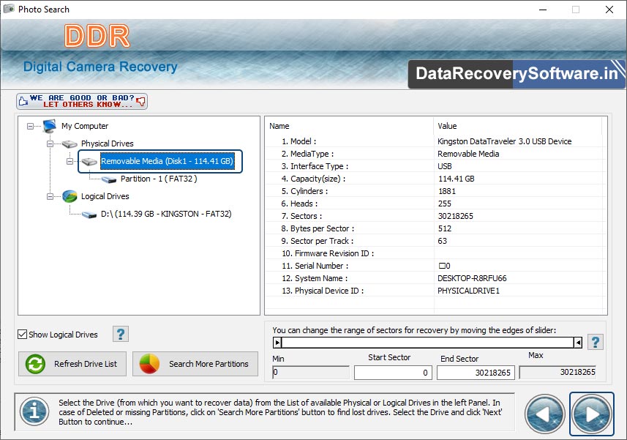Image resolution: width=627 pixels, height=440 pixels.
Task: Click Refresh Drive List button
Action: pyautogui.click(x=72, y=364)
